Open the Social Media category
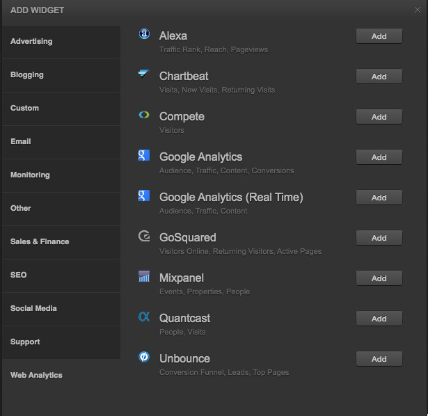The width and height of the screenshot is (428, 416). 61,309
